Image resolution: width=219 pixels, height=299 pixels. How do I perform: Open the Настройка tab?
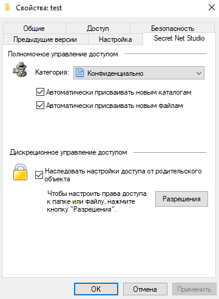[x=115, y=39]
